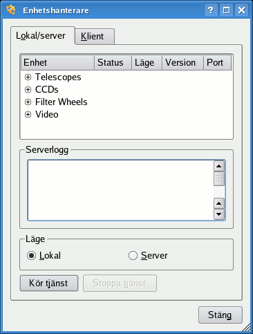
Task: Click the Serverlogg scrollbar handle
Action: (x=219, y=178)
